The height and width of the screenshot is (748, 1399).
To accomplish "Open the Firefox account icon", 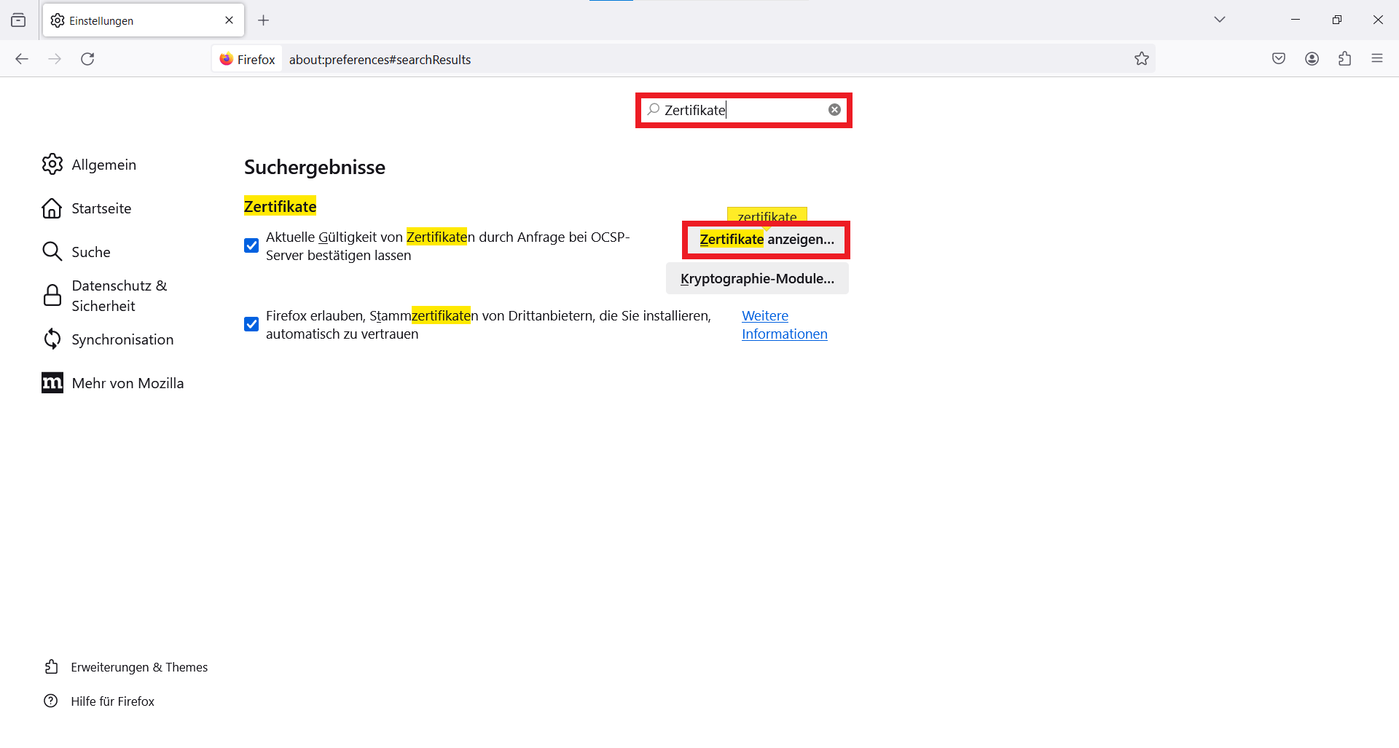I will pos(1312,59).
